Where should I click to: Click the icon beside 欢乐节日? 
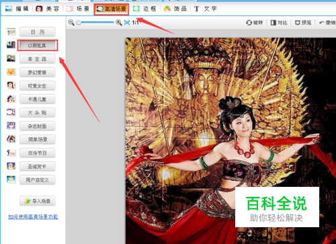click(11, 153)
